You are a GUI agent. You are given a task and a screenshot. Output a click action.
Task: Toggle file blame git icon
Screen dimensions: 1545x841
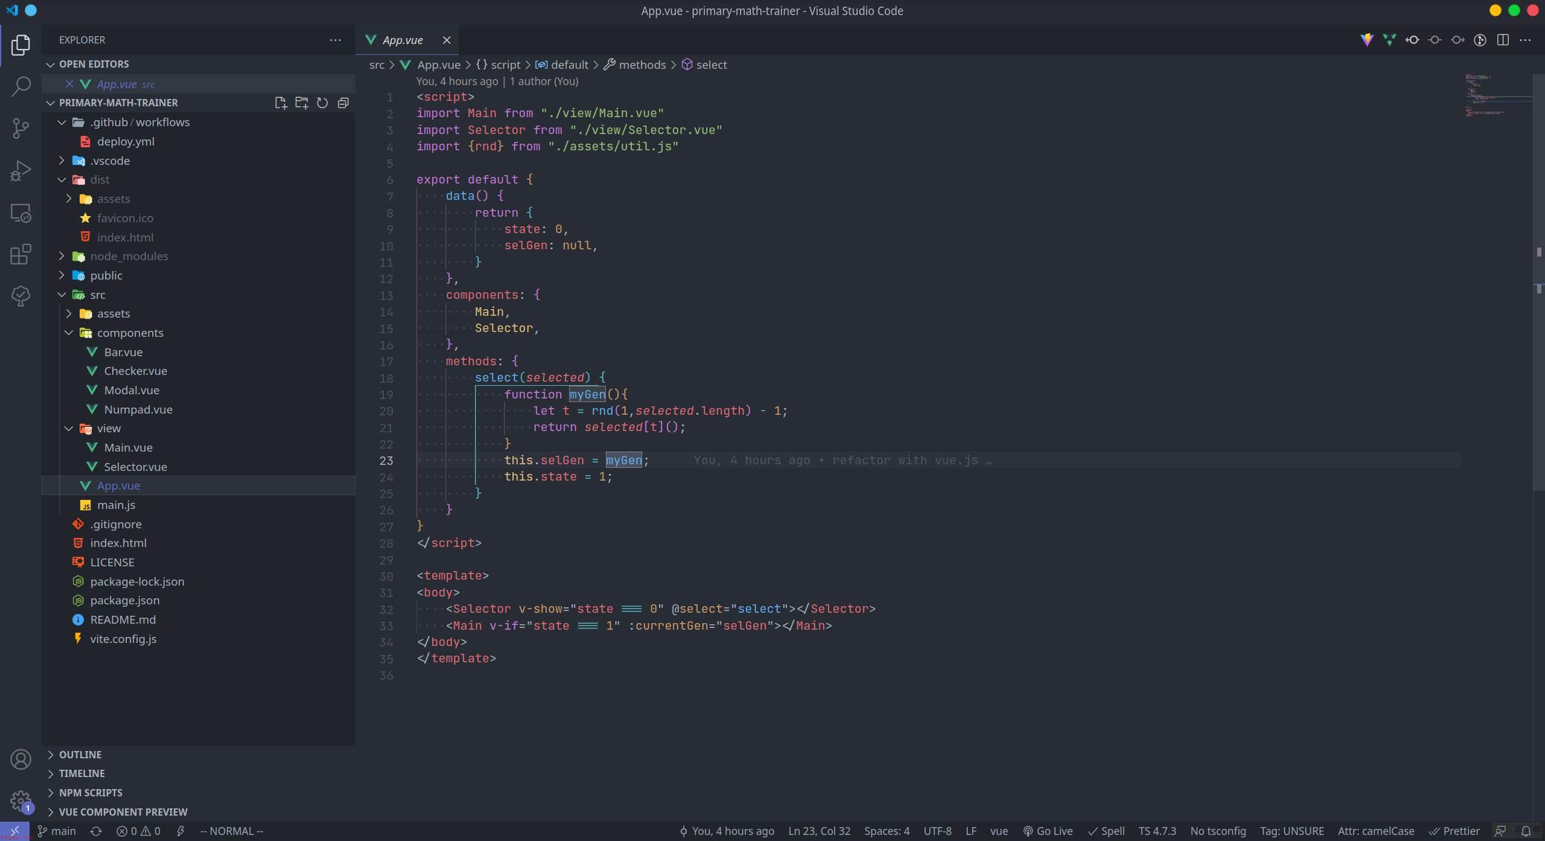[1480, 40]
